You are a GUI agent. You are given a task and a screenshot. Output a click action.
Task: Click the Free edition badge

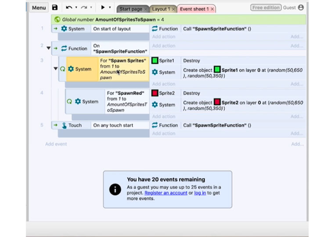(266, 8)
